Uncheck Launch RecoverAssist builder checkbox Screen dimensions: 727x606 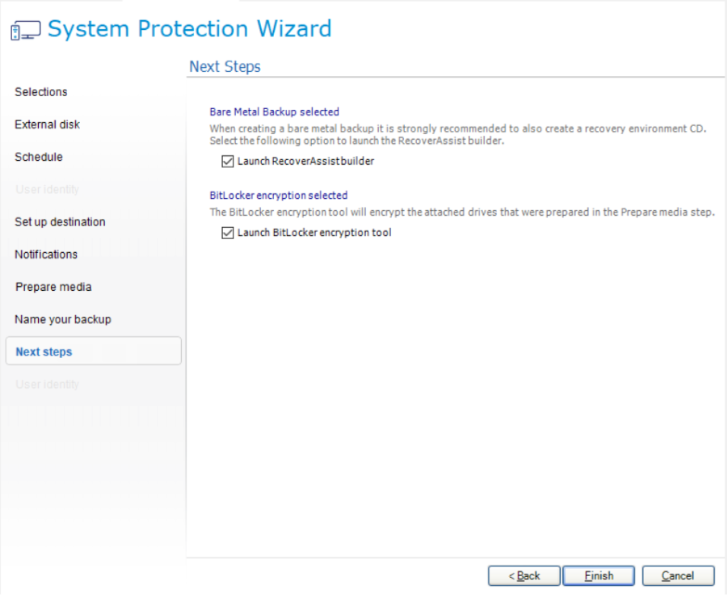[227, 161]
